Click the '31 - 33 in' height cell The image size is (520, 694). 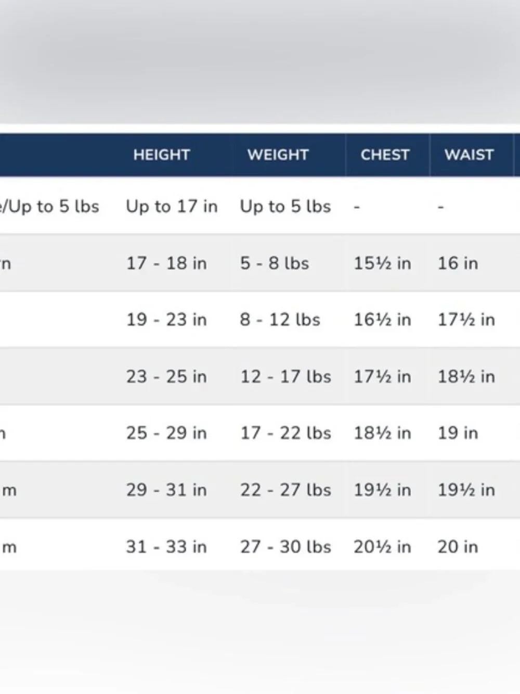(166, 546)
